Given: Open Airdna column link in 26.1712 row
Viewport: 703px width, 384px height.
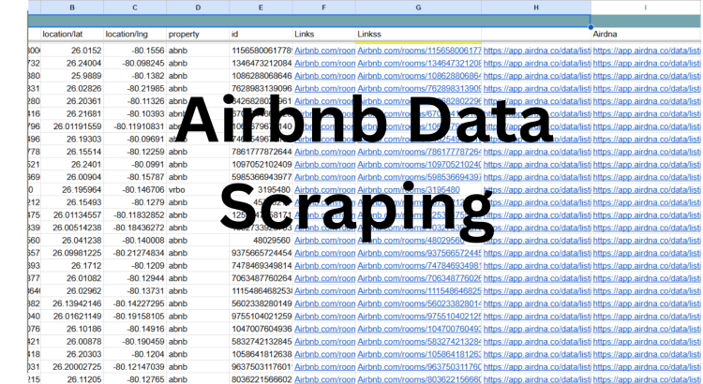Looking at the screenshot, I should pyautogui.click(x=647, y=266).
